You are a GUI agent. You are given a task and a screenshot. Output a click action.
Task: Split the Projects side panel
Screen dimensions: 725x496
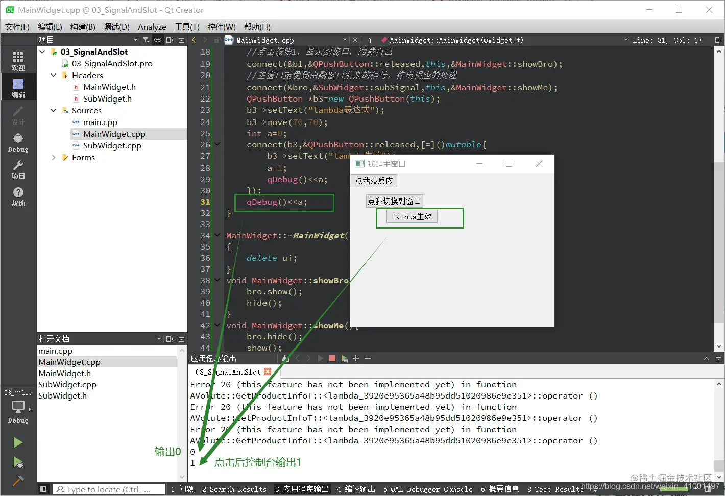[x=170, y=40]
